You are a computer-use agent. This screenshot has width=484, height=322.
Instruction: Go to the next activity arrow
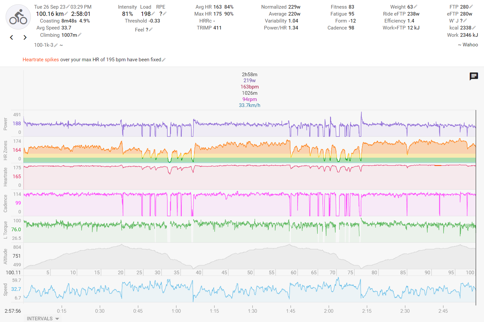pos(25,37)
